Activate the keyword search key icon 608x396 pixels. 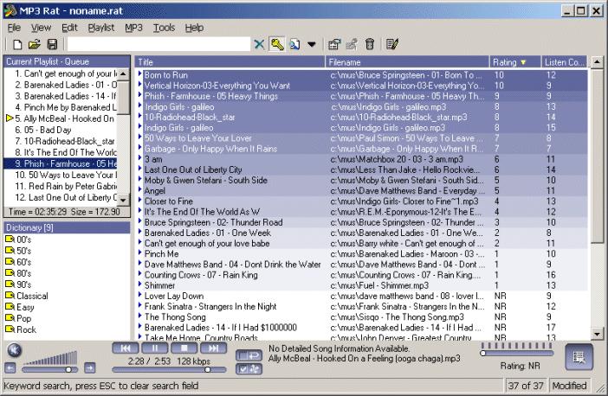pos(277,44)
